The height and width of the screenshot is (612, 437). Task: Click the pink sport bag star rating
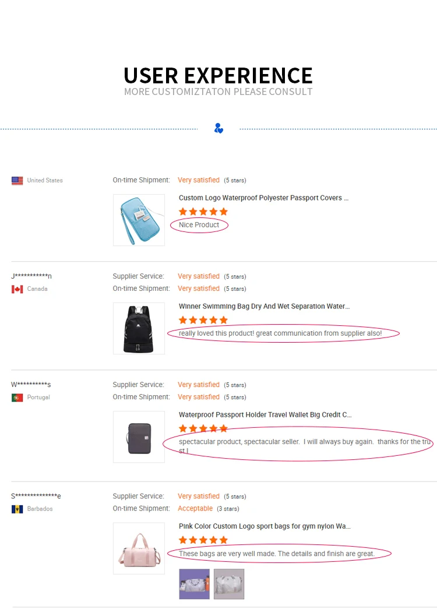203,540
